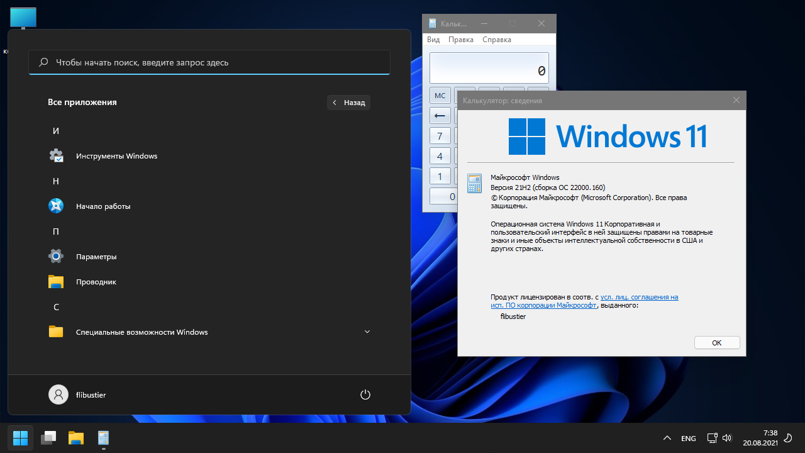Switch ENG input language indicator
805x453 pixels.
(x=688, y=438)
